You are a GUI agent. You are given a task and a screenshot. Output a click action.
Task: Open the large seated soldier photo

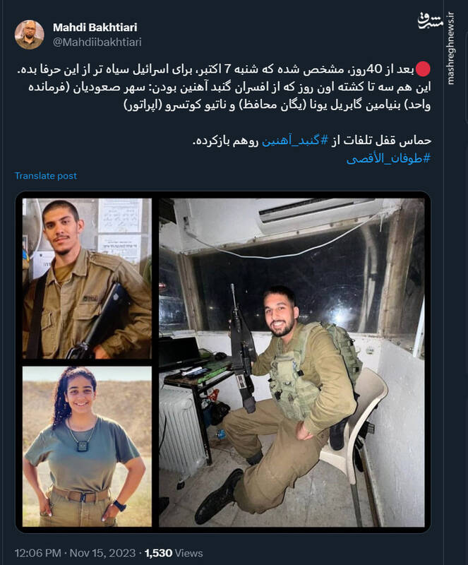click(292, 362)
